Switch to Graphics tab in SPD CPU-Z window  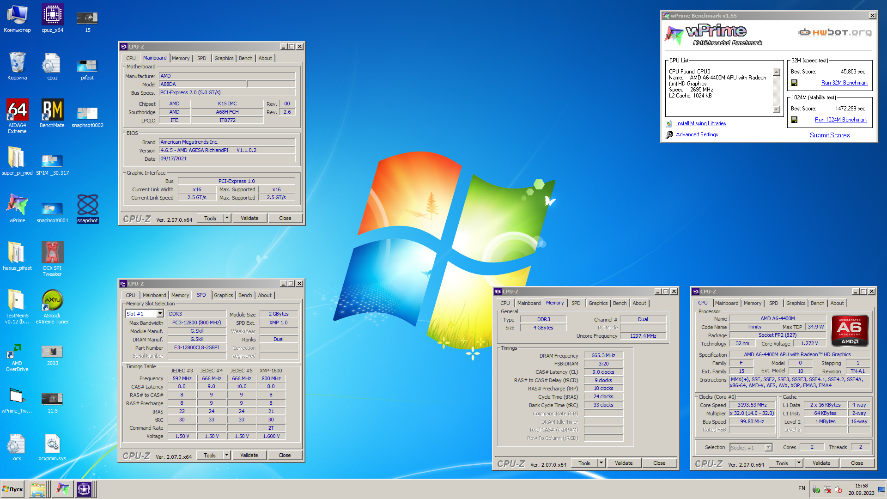[224, 295]
